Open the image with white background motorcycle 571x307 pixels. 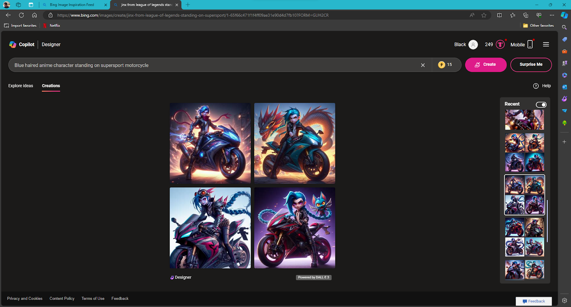click(210, 228)
